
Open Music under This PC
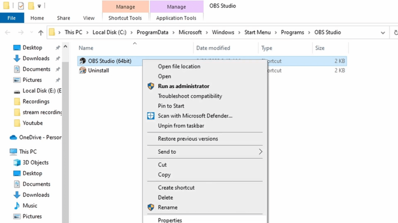(30, 206)
